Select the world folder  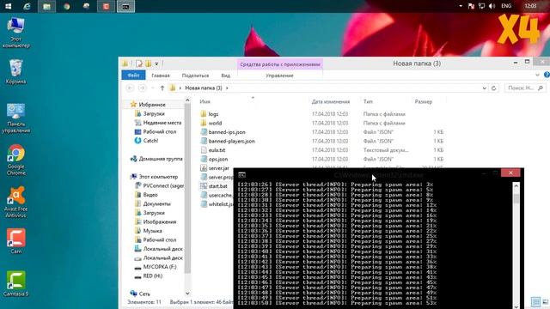click(x=215, y=124)
